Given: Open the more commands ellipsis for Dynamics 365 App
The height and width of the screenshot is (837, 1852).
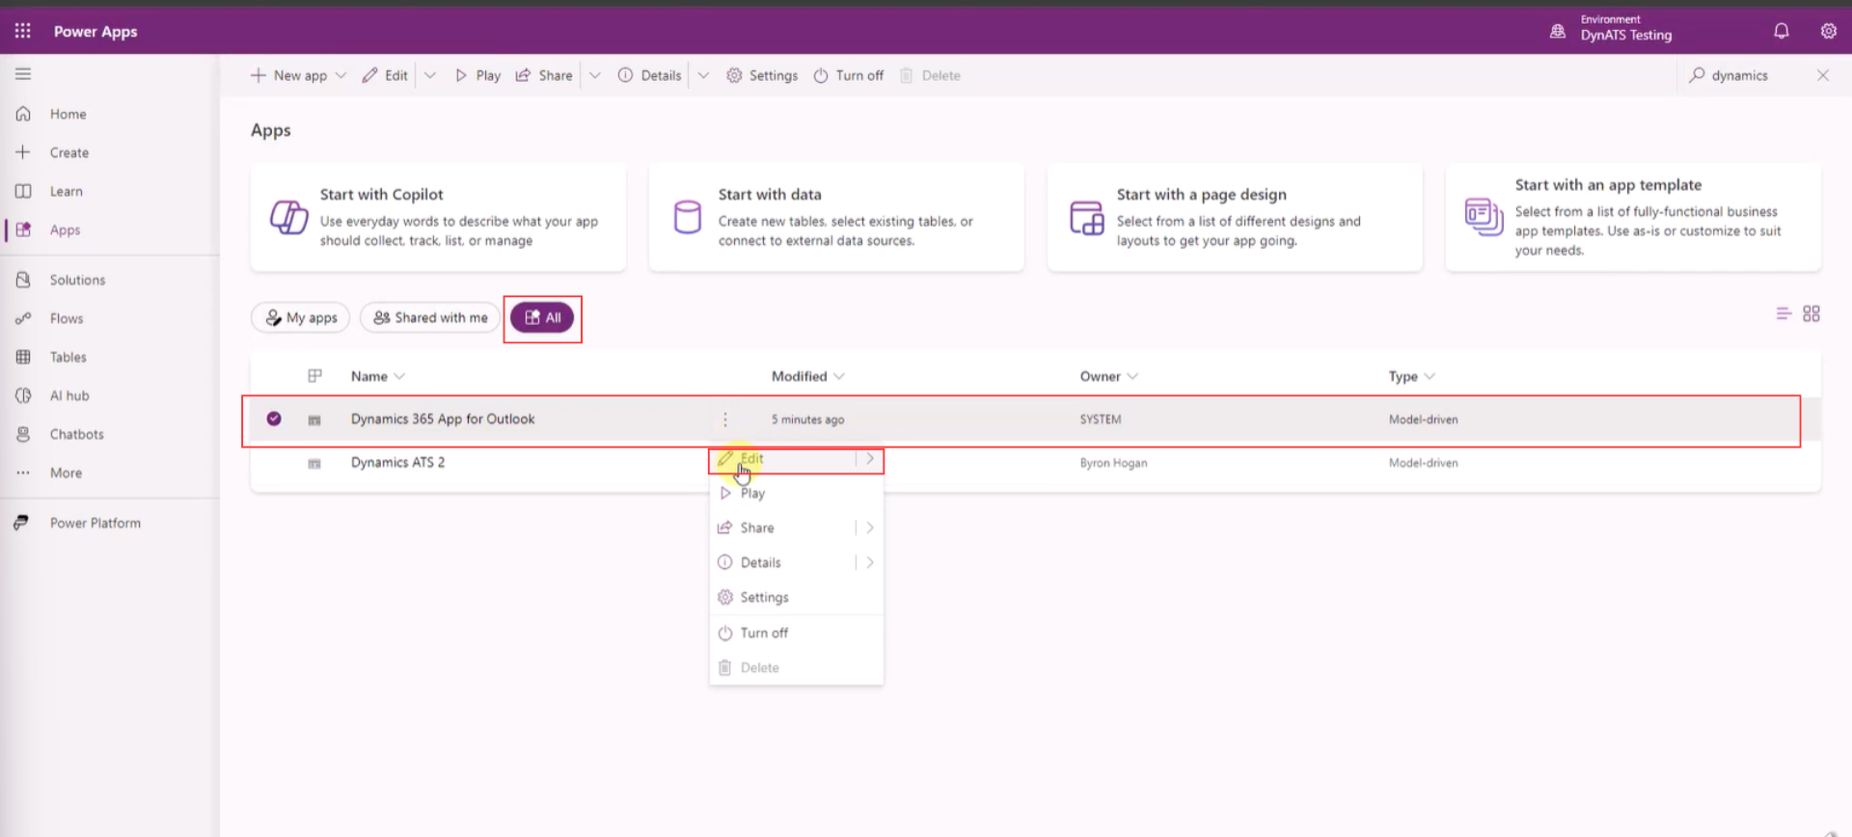Looking at the screenshot, I should 725,419.
